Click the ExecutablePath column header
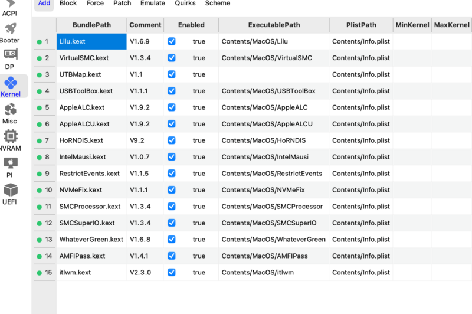Viewport: 472px width, 314px height. tap(274, 25)
